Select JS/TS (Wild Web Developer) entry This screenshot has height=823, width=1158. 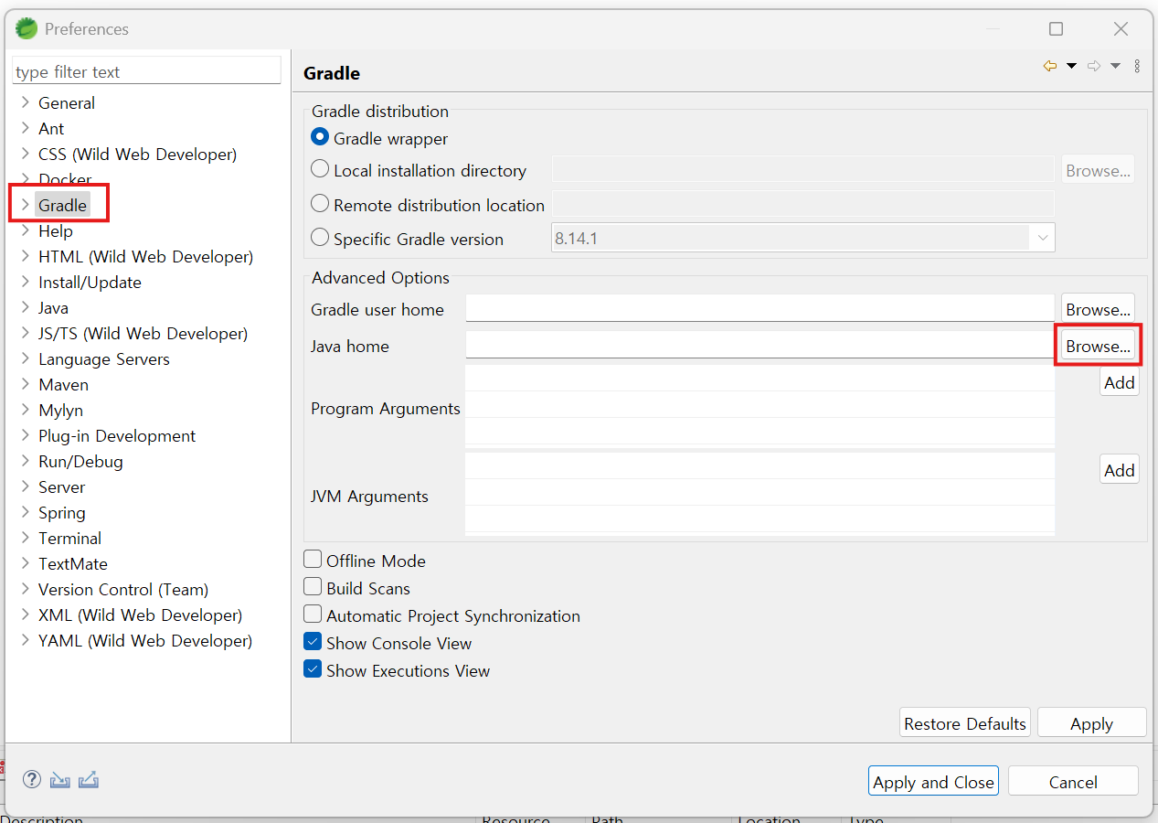[143, 334]
